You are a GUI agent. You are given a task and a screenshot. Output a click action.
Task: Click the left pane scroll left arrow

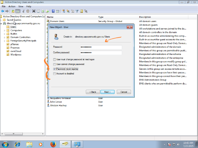click(x=2, y=134)
